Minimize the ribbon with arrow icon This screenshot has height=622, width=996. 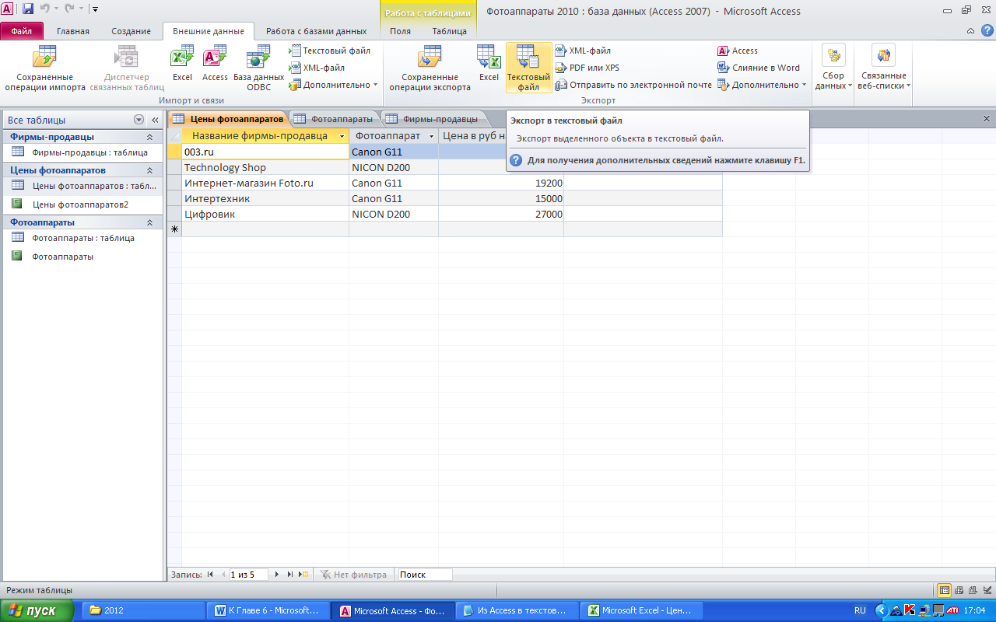pyautogui.click(x=970, y=31)
